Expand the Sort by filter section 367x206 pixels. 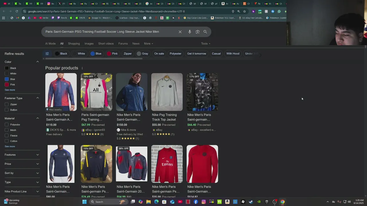(22, 173)
